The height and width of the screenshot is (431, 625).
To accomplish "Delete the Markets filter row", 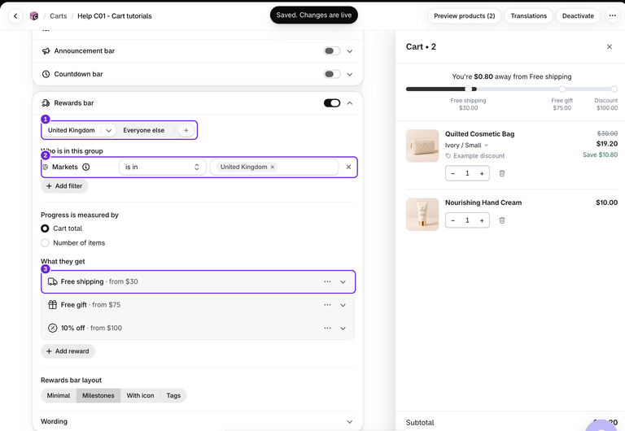I will (348, 167).
